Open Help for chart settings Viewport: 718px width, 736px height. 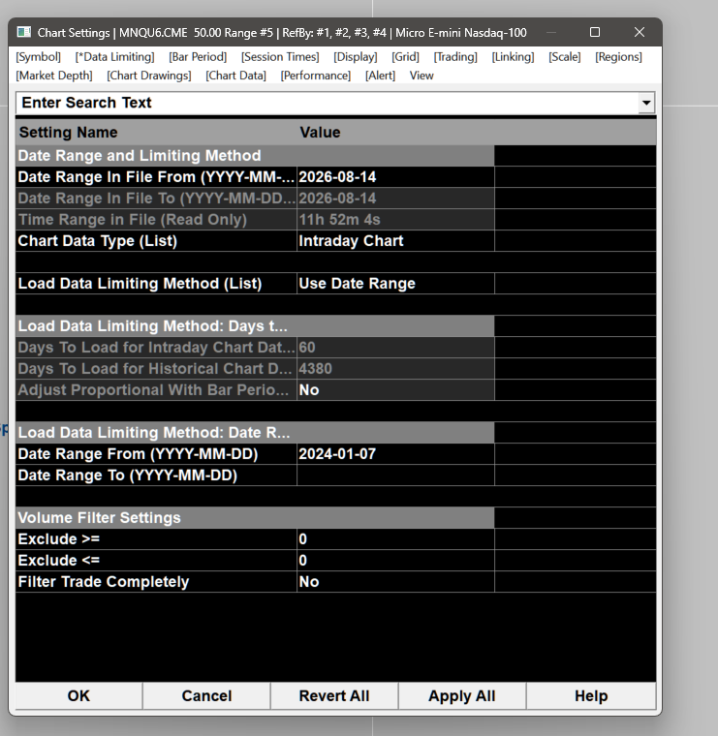[591, 695]
